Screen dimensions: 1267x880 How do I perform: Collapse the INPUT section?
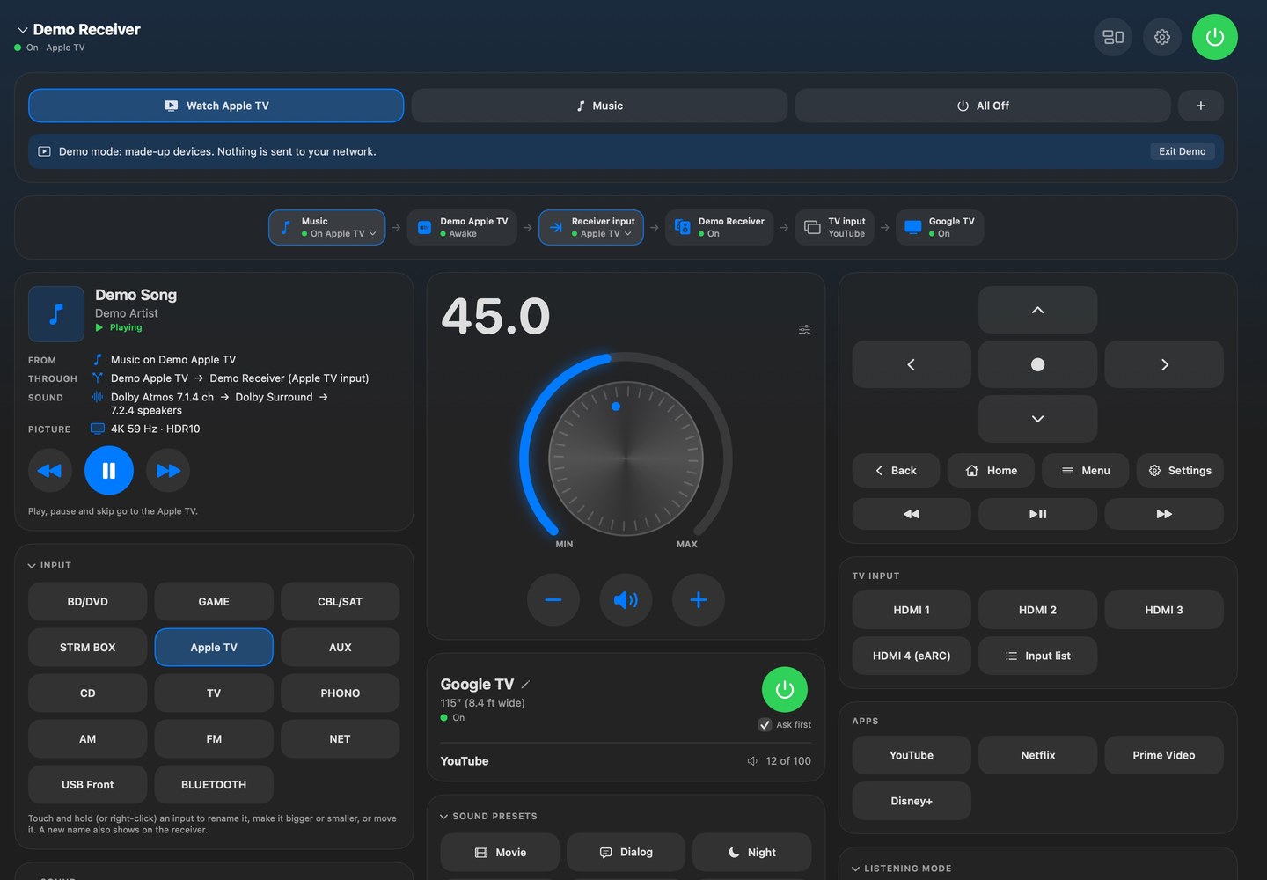click(49, 566)
